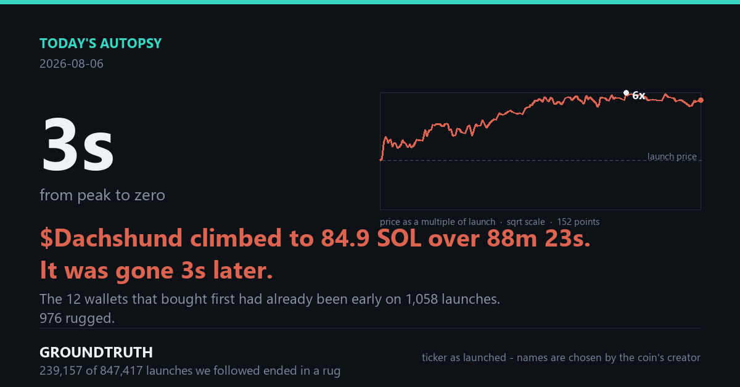Click the teal bar at the top

[370, 2]
